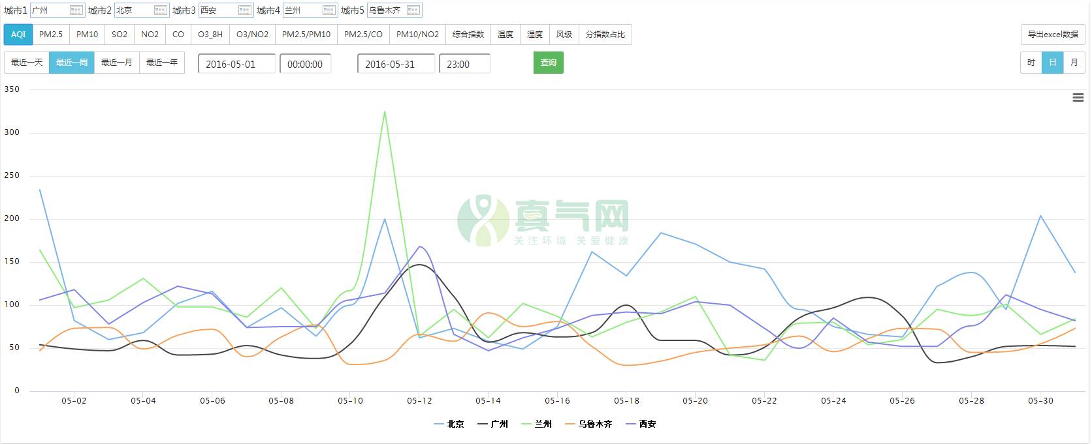1092x444 pixels.
Task: Switch to the O3_8H tab
Action: coord(210,35)
